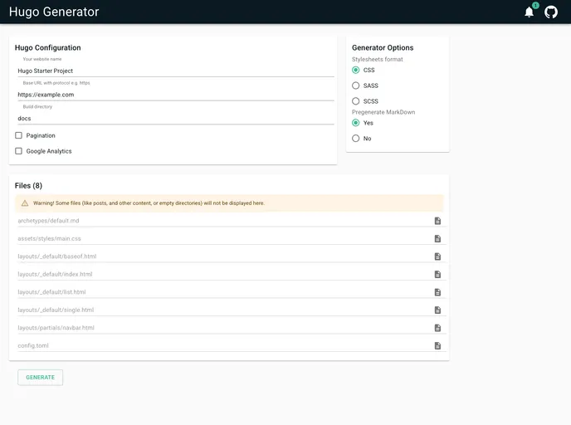Enable the Pagination checkbox
This screenshot has height=425, width=571.
click(19, 135)
